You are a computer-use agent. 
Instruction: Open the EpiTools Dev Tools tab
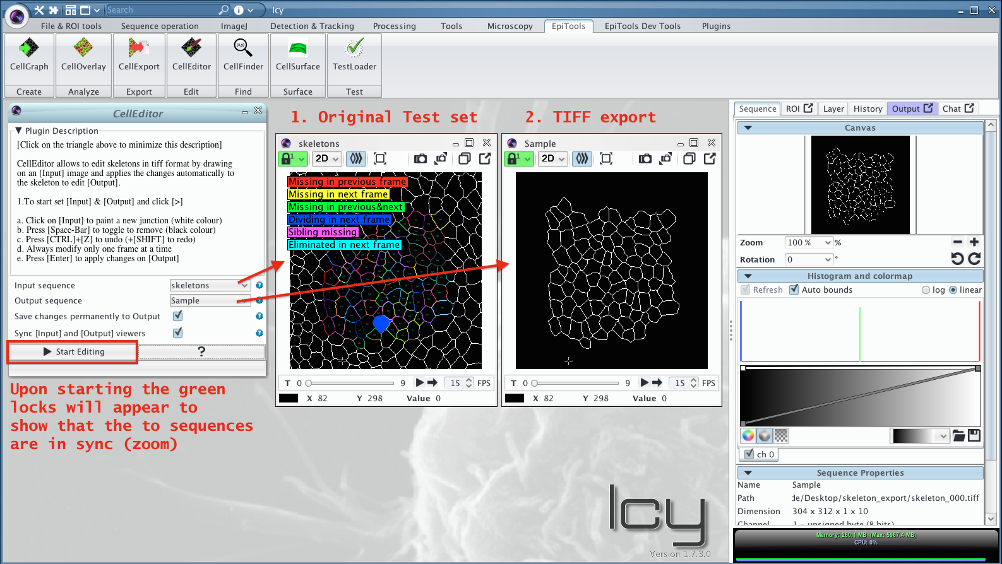[x=643, y=26]
